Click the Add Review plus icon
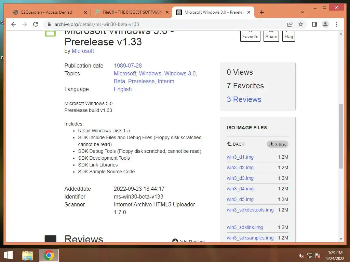The image size is (350, 262). [175, 241]
